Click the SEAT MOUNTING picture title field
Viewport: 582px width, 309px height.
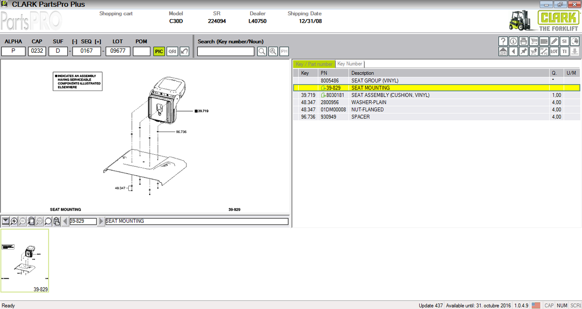pyautogui.click(x=196, y=221)
